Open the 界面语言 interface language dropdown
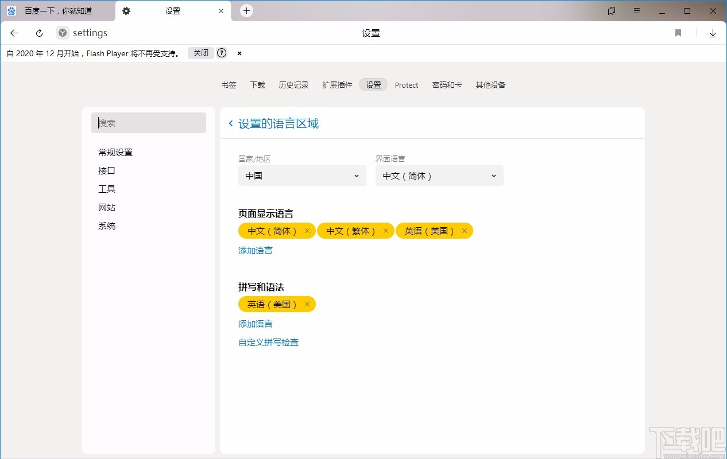 coord(439,176)
